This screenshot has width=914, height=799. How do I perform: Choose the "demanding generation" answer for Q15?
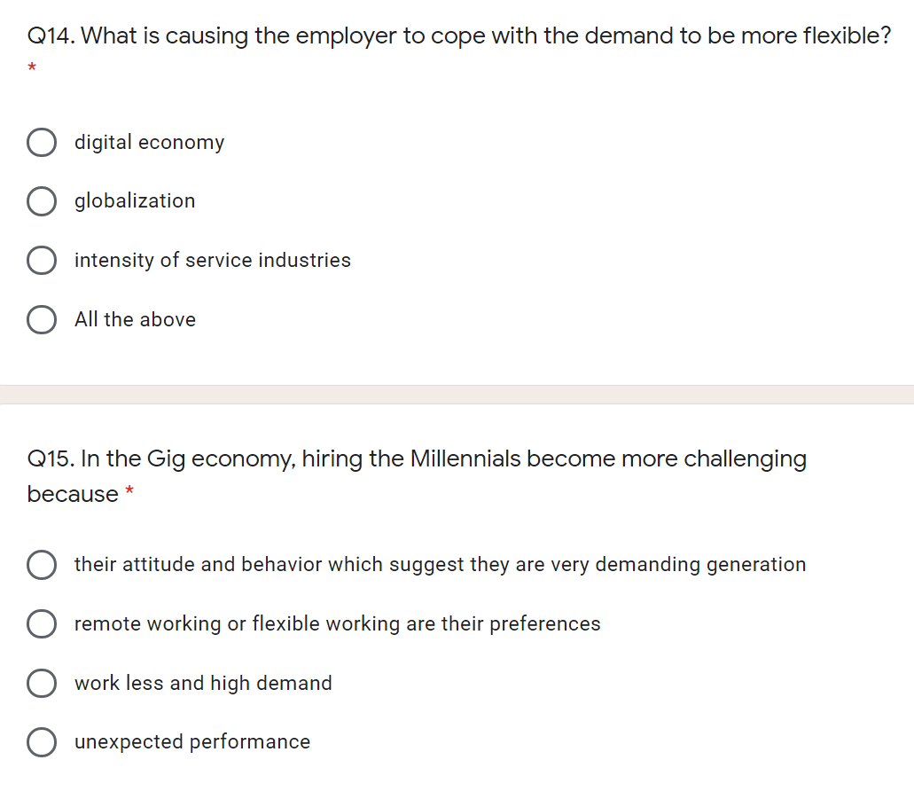[x=42, y=565]
